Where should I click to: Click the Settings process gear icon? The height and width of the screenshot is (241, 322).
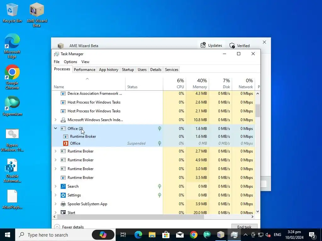[63, 195]
